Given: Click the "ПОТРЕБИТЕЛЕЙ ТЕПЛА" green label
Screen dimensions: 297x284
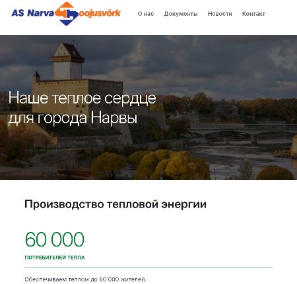Looking at the screenshot, I should (x=55, y=258).
